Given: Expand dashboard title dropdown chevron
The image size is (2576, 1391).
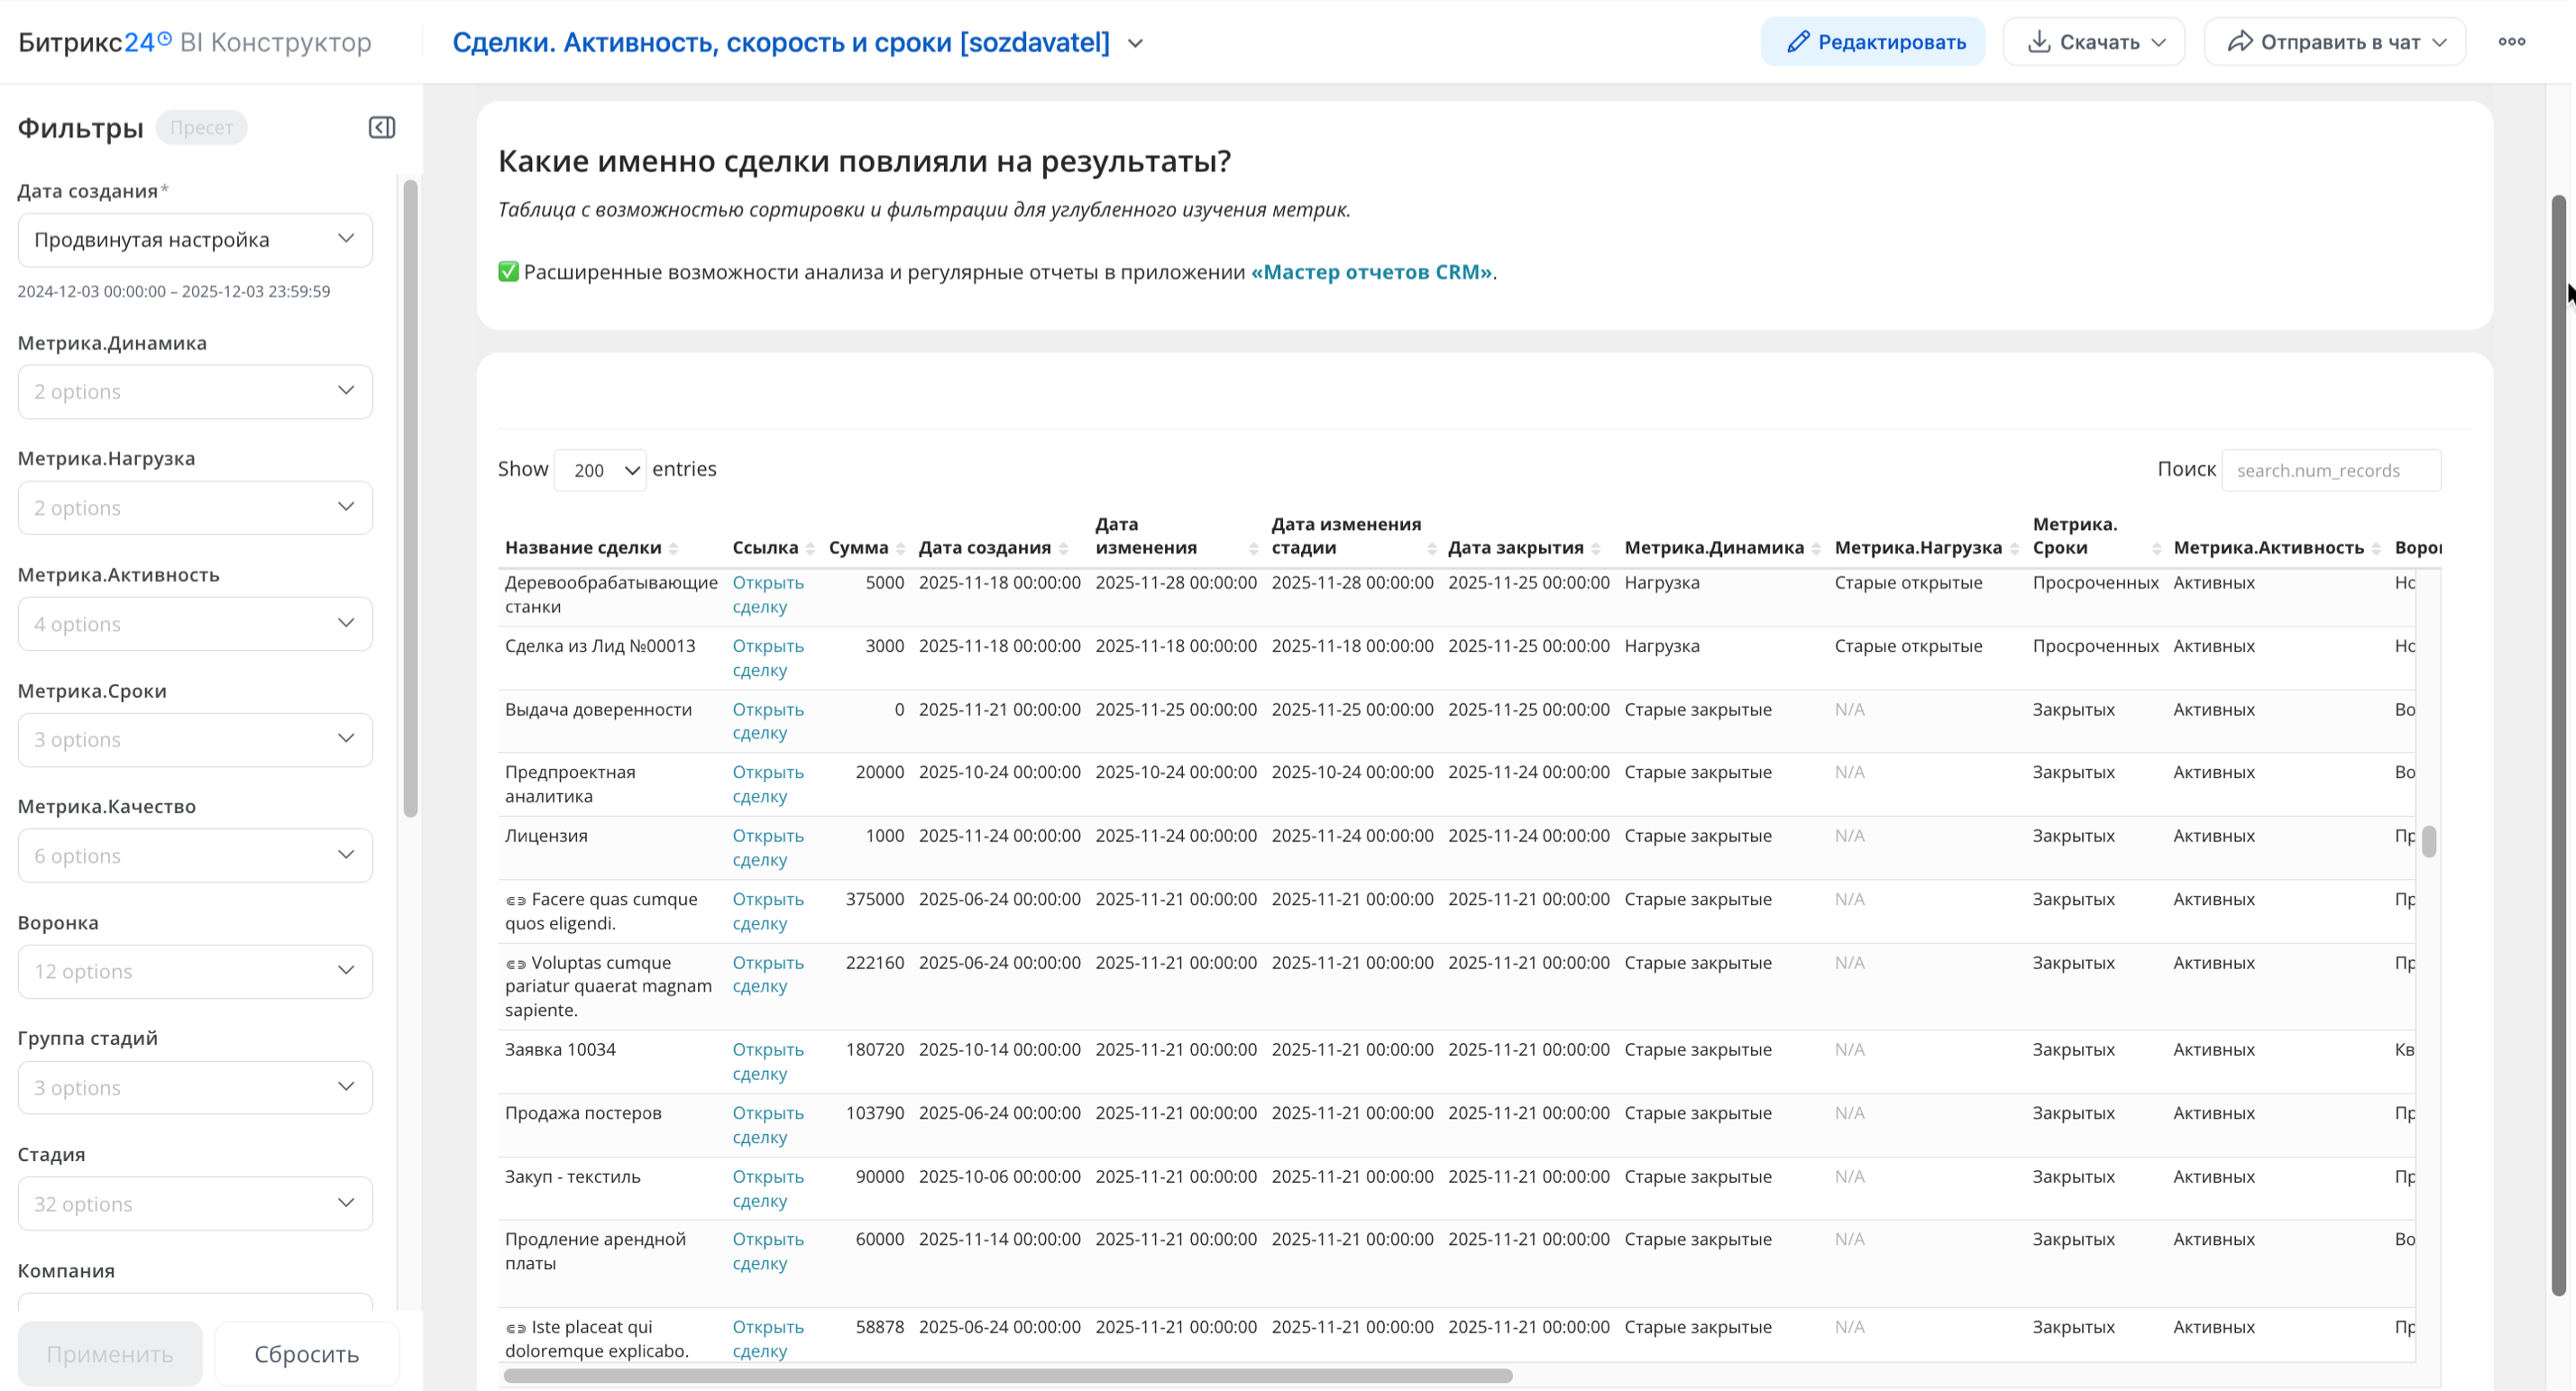Looking at the screenshot, I should click(1135, 43).
